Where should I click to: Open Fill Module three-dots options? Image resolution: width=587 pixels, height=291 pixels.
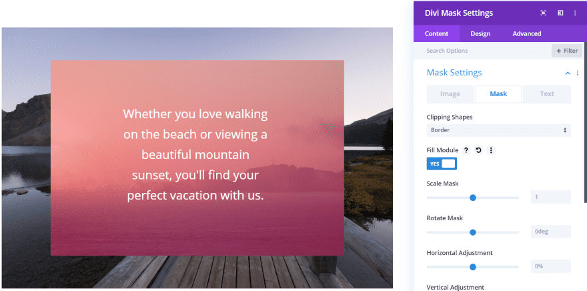tap(491, 151)
